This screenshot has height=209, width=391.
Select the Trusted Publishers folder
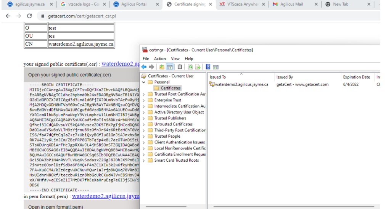(x=170, y=118)
